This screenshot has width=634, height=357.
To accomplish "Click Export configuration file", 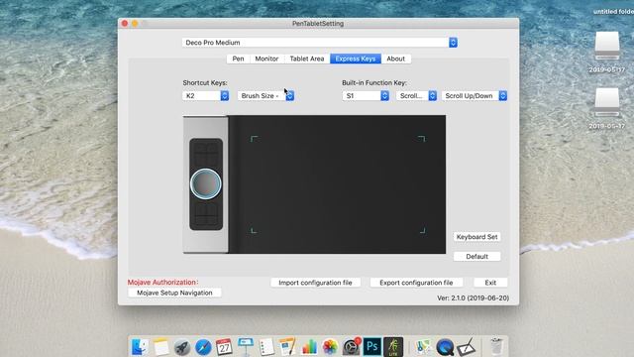I will click(x=416, y=283).
